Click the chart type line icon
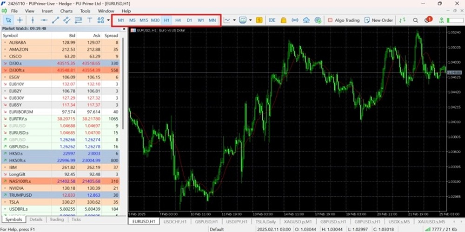Screen dimensions: 465x232 (227, 20)
